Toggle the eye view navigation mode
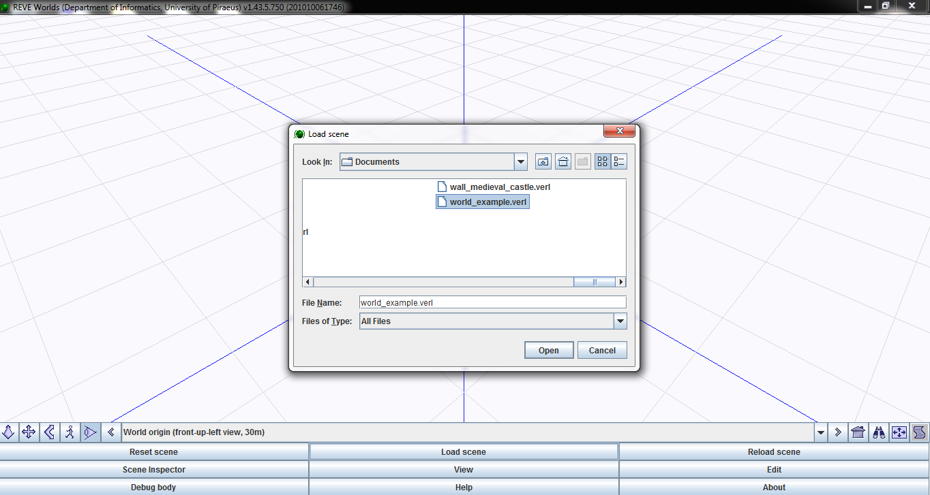Image resolution: width=930 pixels, height=495 pixels. coord(90,432)
